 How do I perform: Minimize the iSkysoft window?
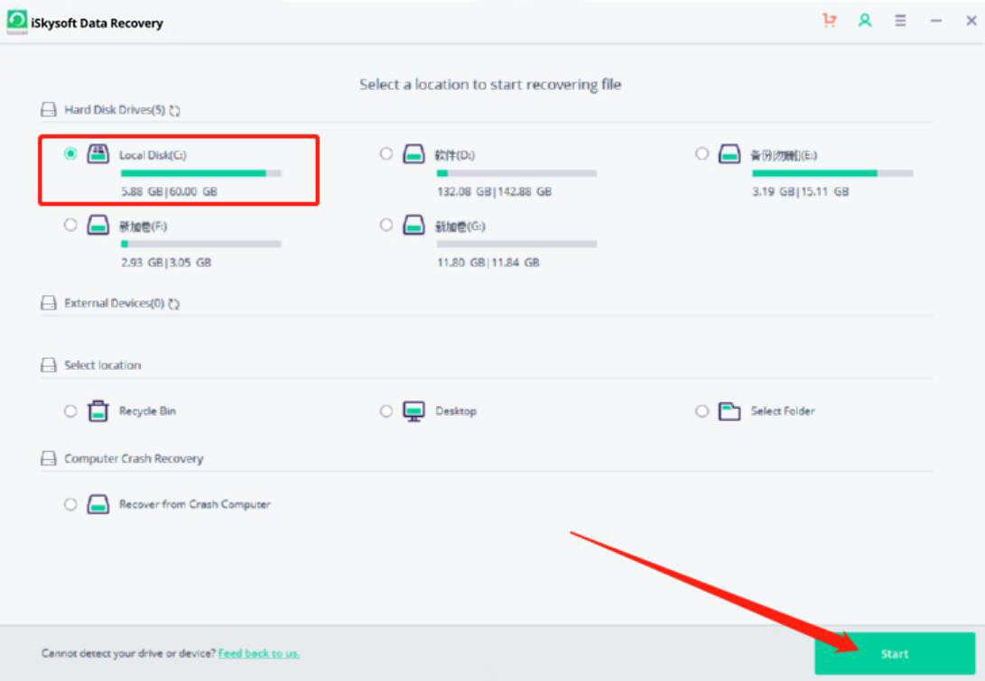936,21
